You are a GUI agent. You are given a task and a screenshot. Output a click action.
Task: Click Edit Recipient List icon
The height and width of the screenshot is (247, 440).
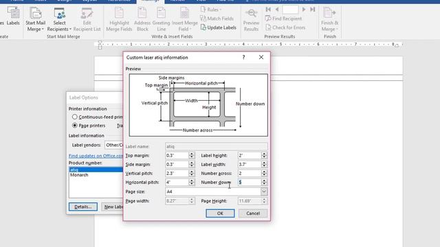[87, 19]
